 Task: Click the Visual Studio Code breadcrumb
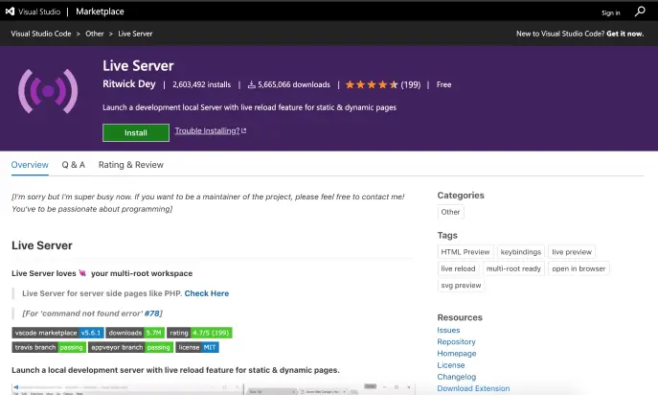(x=41, y=34)
